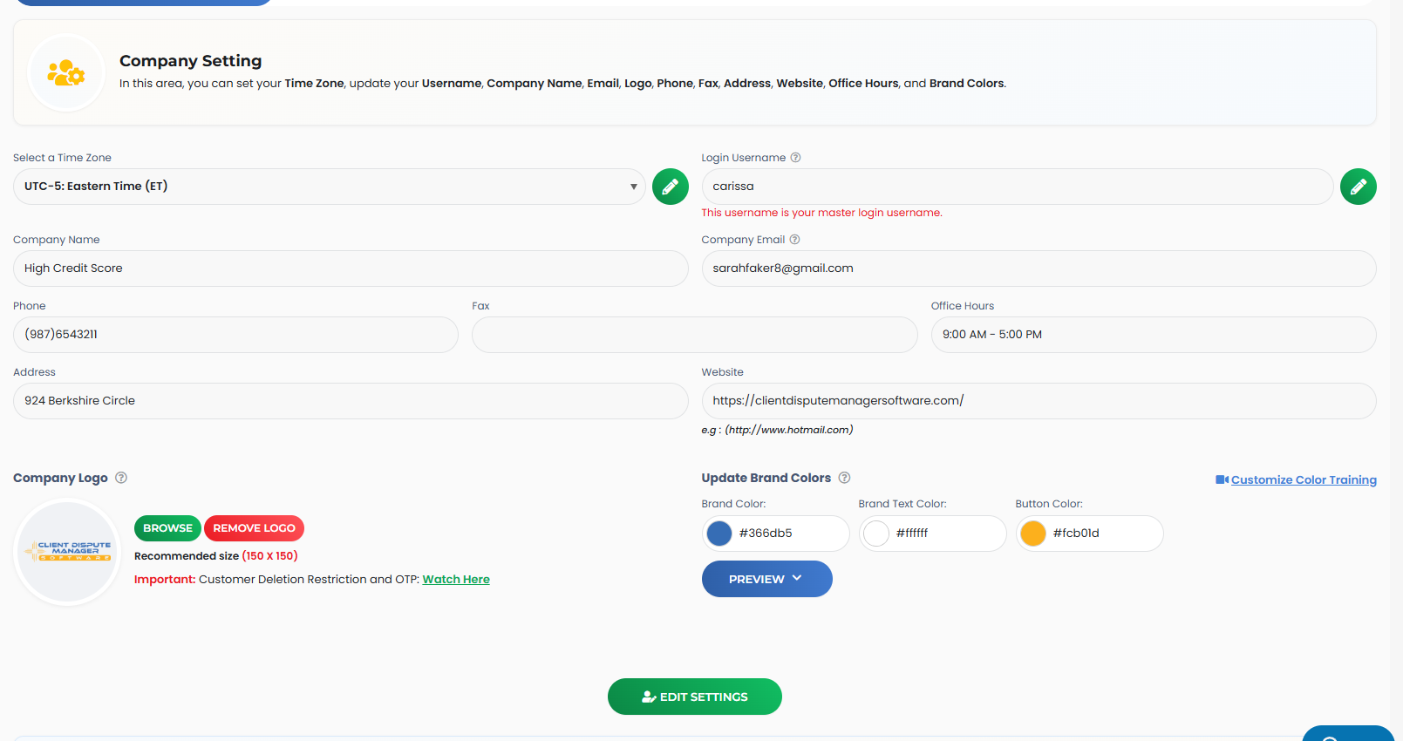Pick the Brand Color blue swatch
Image resolution: width=1403 pixels, height=741 pixels.
[x=719, y=534]
